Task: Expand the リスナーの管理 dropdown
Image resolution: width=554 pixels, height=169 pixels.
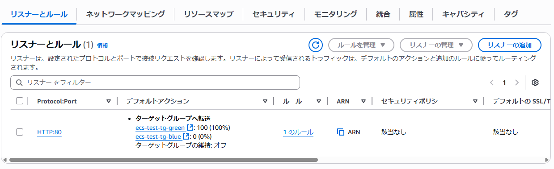Action: (436, 45)
